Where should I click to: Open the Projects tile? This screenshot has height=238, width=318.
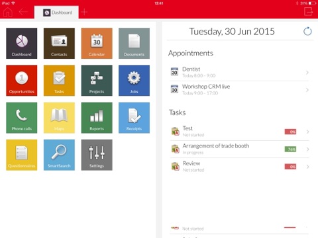[97, 81]
